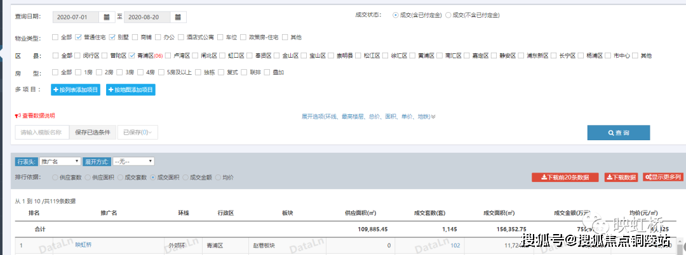Check 崇明县 district
Viewport: 686px width, 255px height.
[331, 55]
